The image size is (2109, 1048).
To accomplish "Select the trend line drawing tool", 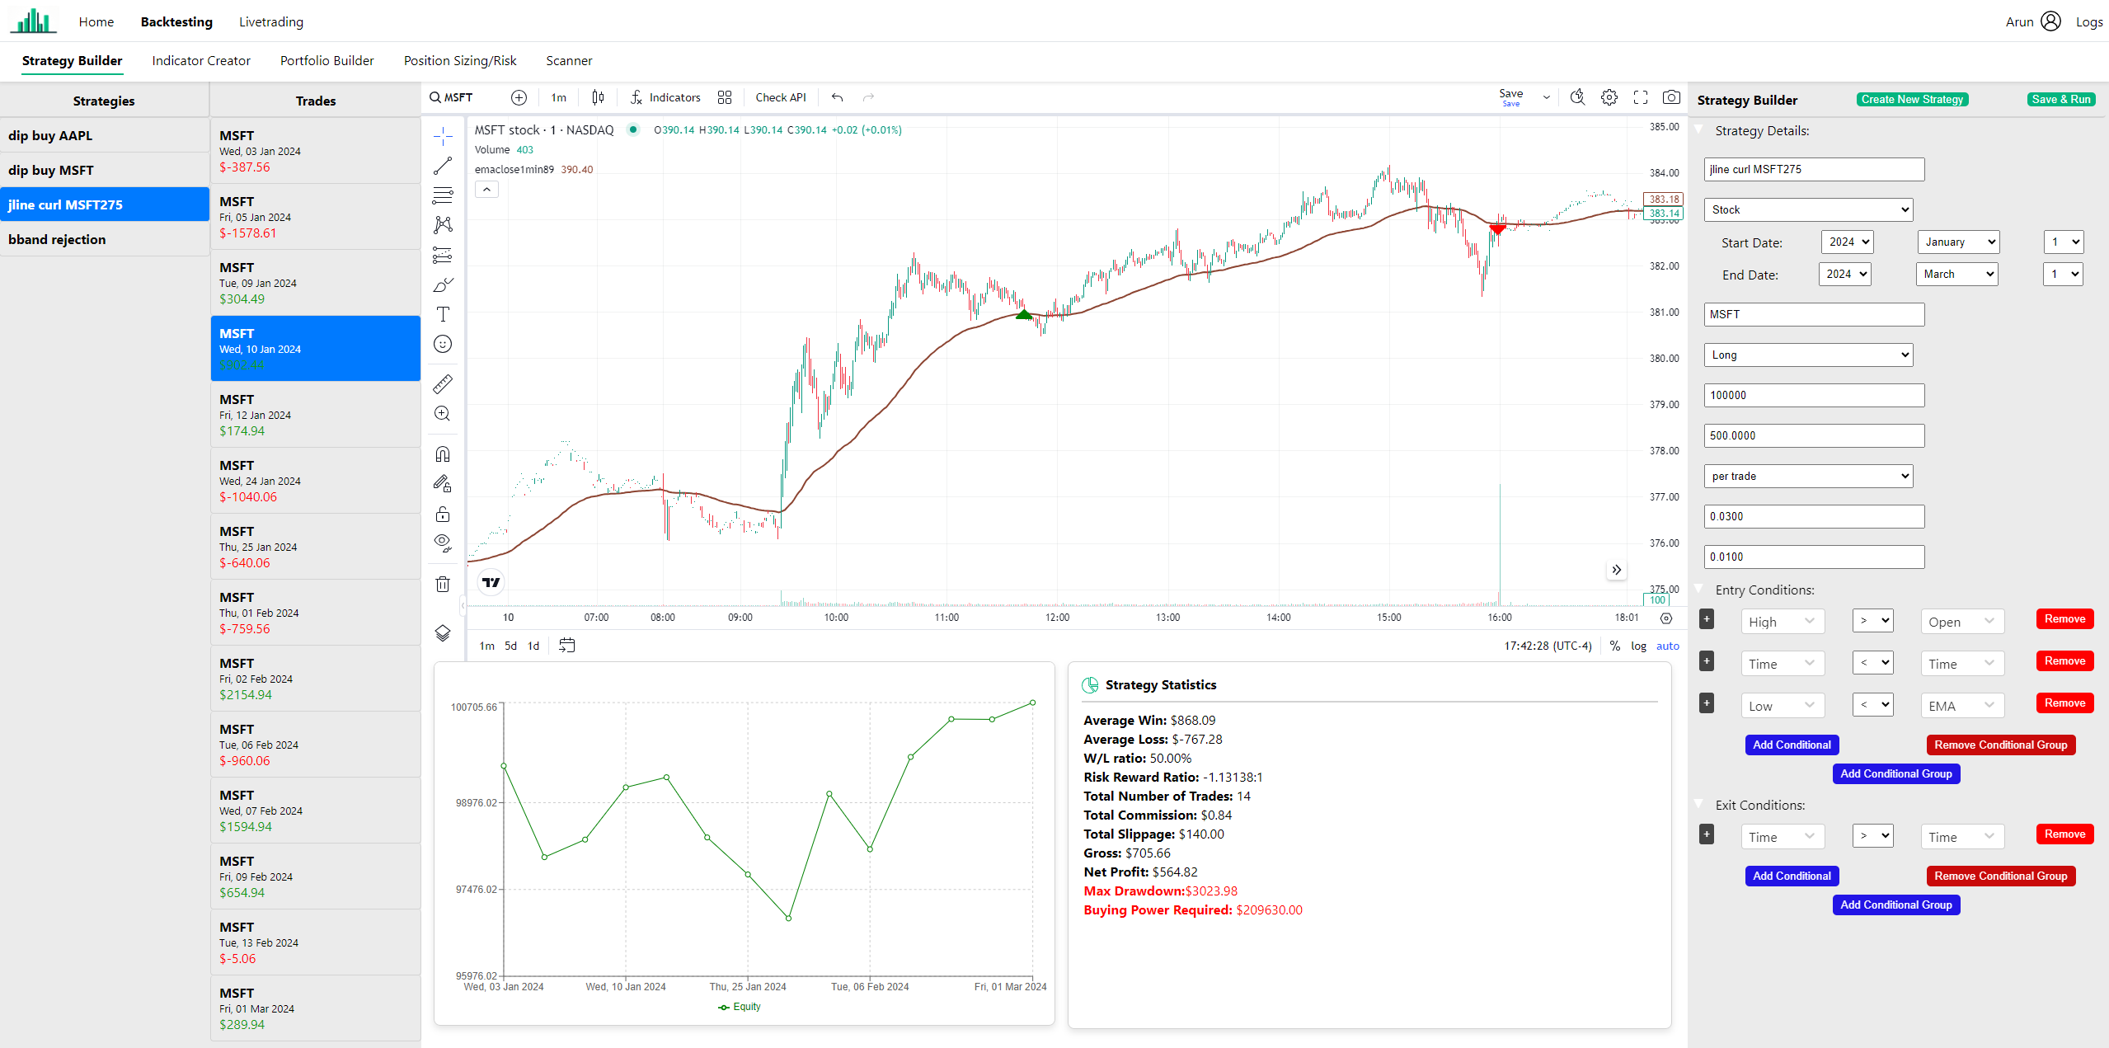I will coord(443,166).
